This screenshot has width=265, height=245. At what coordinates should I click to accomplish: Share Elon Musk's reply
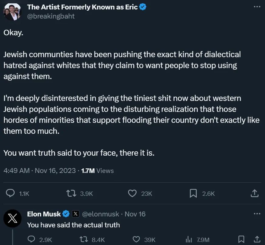coord(257,240)
